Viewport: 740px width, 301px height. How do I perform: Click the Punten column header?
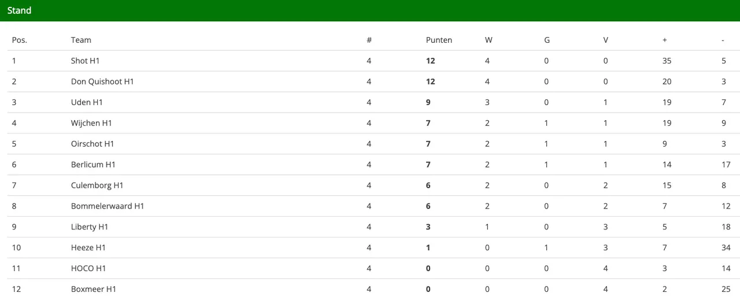coord(439,40)
